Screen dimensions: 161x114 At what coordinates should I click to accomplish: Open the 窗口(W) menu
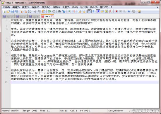tap(104, 7)
